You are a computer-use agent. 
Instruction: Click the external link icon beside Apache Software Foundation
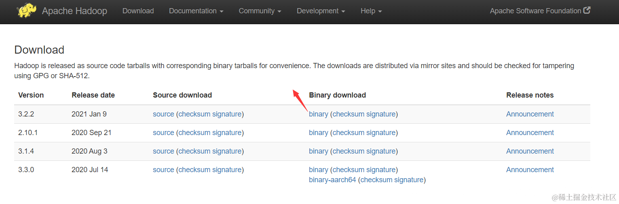coord(587,10)
